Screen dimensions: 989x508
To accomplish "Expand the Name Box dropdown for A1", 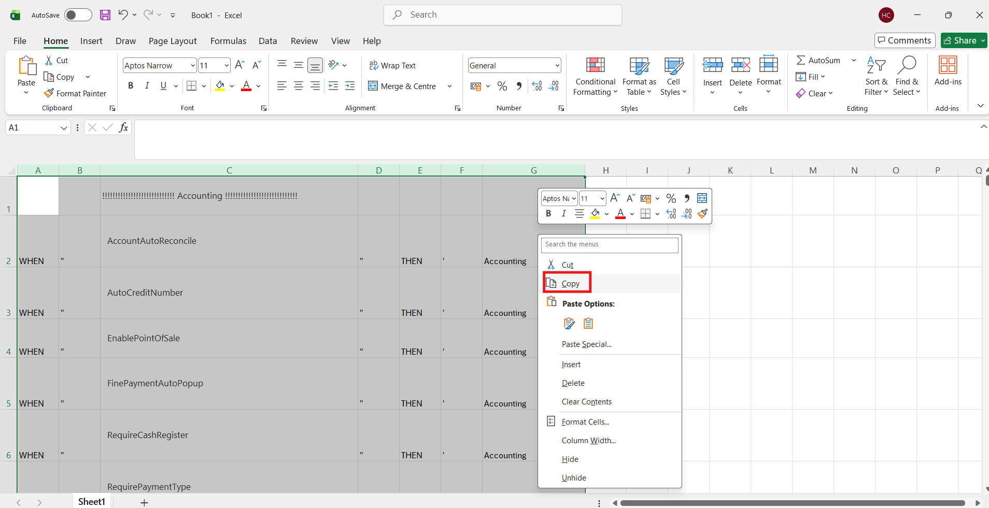I will 64,128.
